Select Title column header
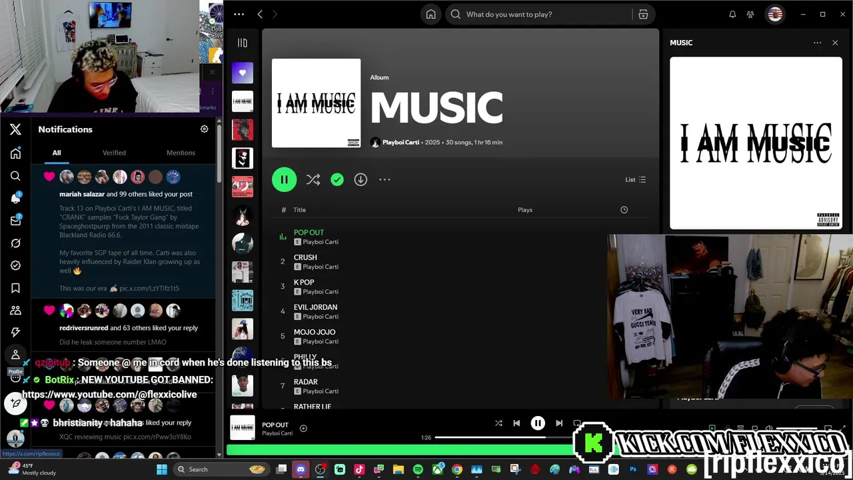This screenshot has height=480, width=853. coord(300,210)
